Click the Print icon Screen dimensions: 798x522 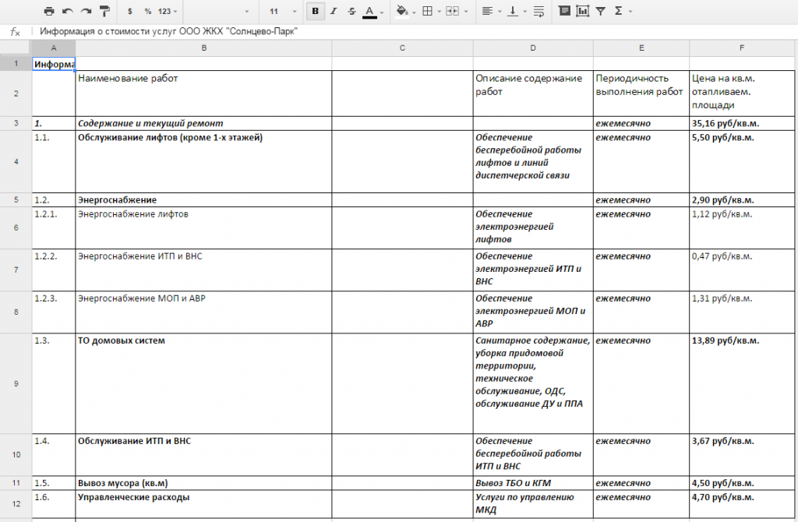pos(49,11)
